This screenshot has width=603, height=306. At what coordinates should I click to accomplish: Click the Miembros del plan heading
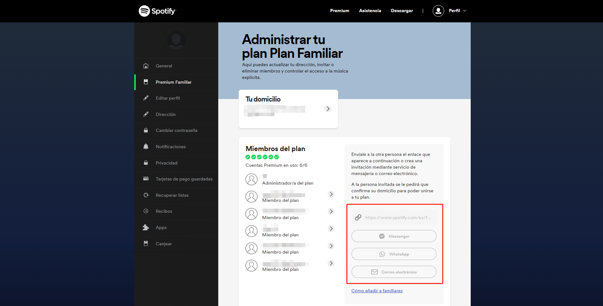(x=275, y=149)
